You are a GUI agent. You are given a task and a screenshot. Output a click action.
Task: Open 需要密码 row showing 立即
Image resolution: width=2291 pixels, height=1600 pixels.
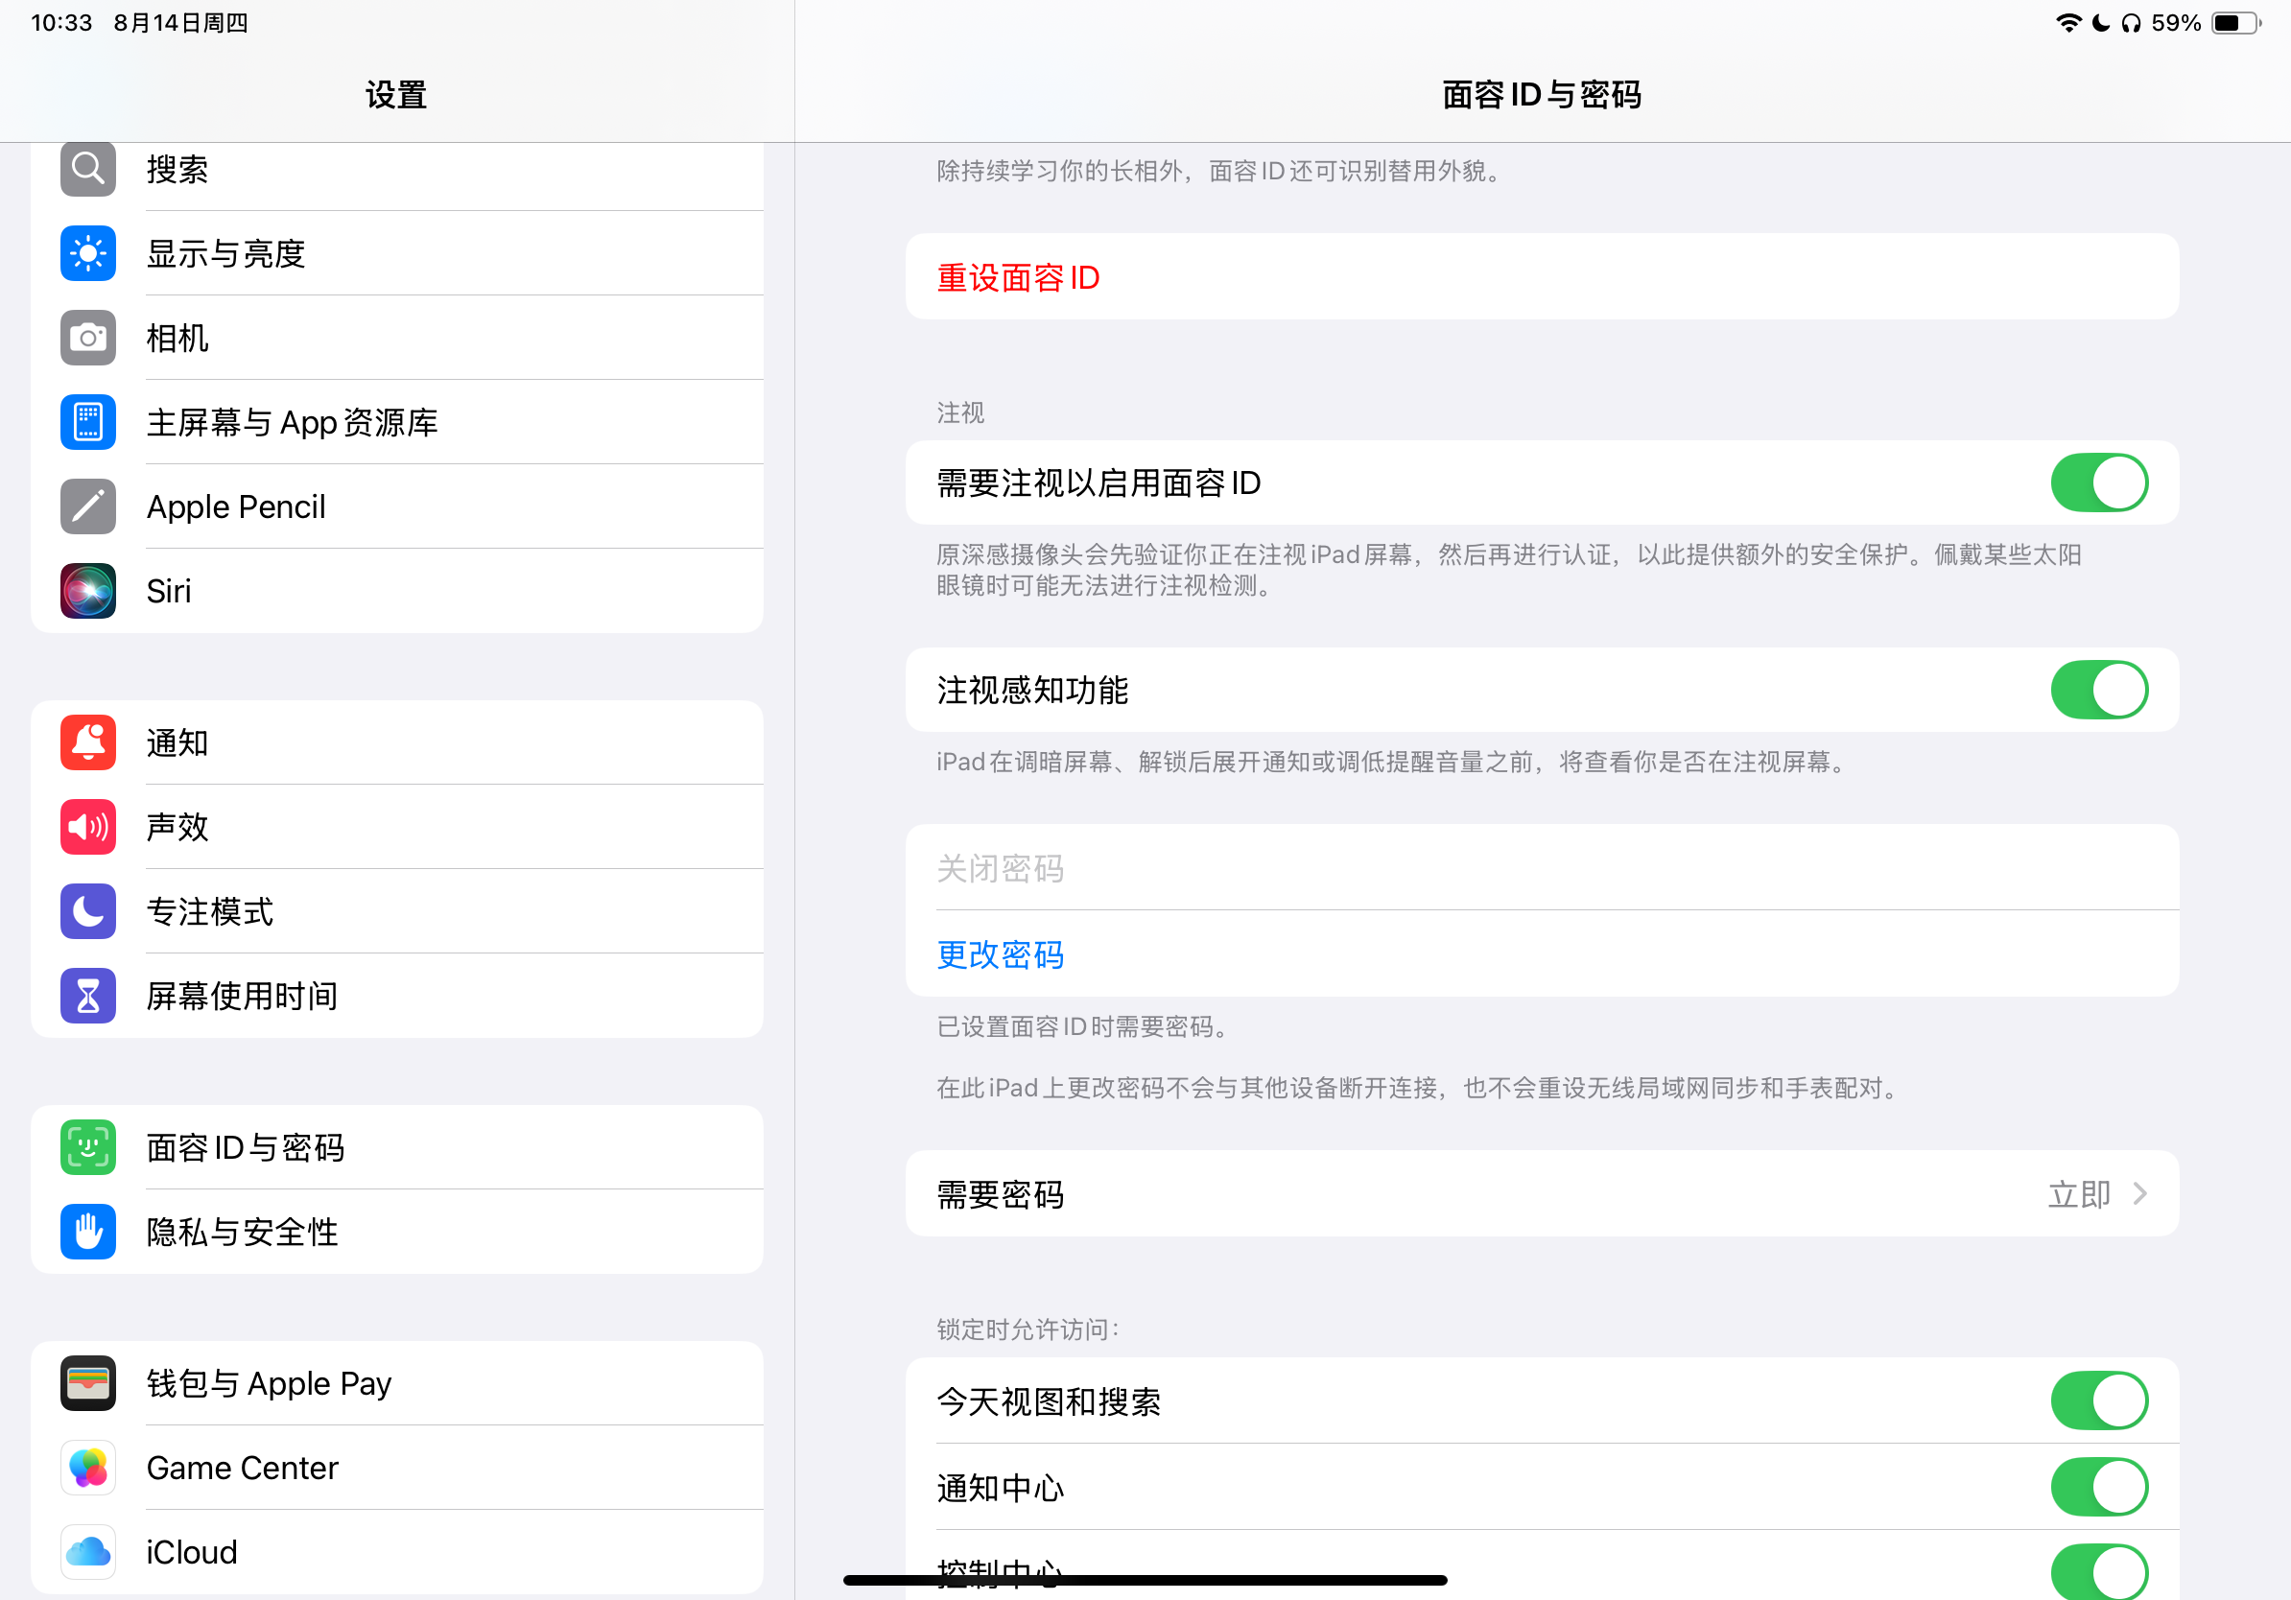(1541, 1194)
